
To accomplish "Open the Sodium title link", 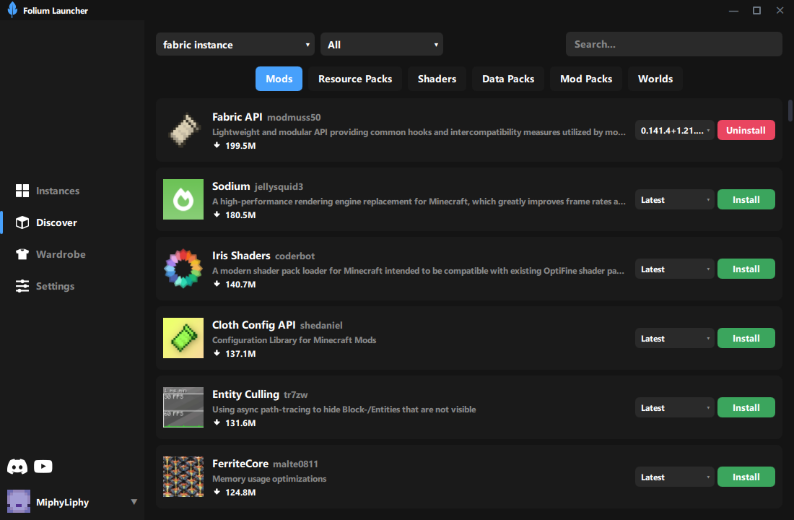I will pyautogui.click(x=231, y=186).
